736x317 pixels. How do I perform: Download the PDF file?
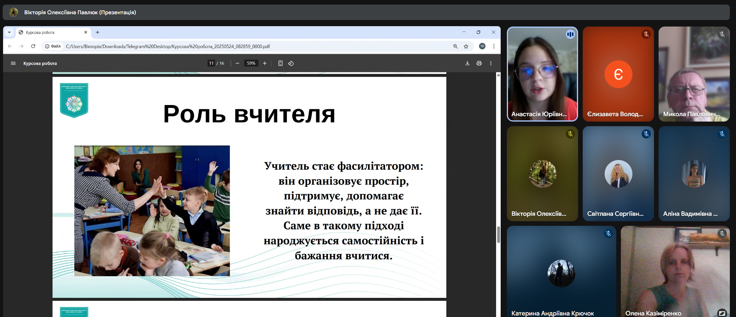tap(467, 63)
